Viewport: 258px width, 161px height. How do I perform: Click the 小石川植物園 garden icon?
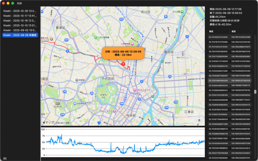96,37
